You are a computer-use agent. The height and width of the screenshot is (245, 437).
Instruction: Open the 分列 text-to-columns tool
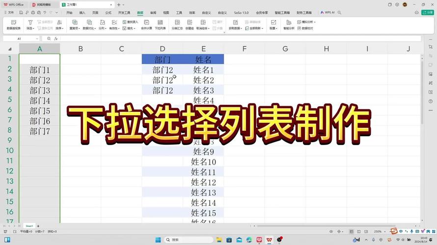[x=103, y=25]
